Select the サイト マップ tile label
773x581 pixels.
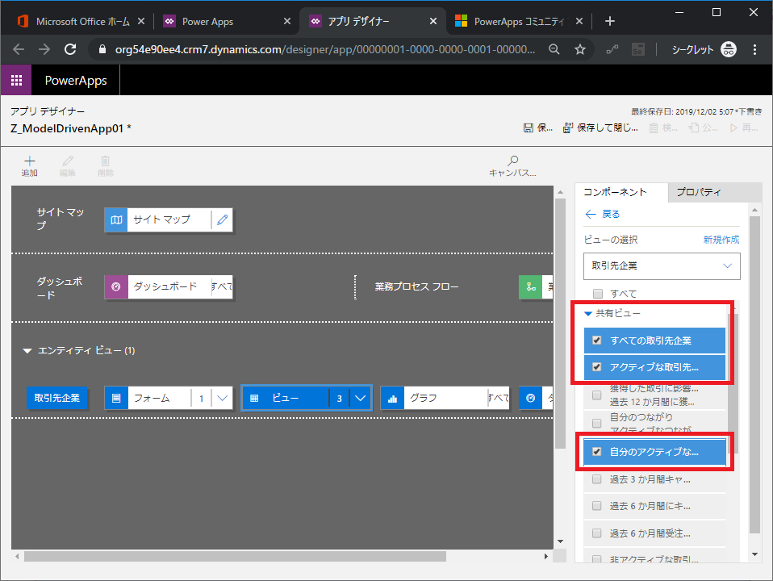pos(161,219)
